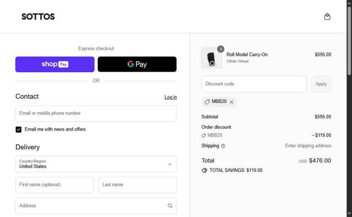Click the tag icon beside TOTAL SAVINGS

click(204, 170)
